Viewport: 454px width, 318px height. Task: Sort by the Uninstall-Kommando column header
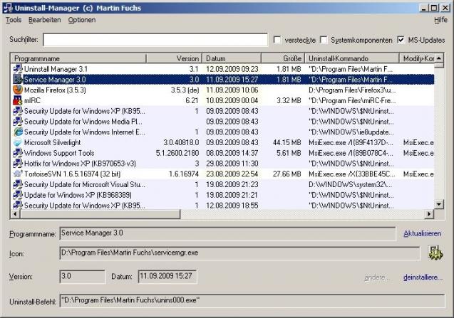tap(352, 58)
